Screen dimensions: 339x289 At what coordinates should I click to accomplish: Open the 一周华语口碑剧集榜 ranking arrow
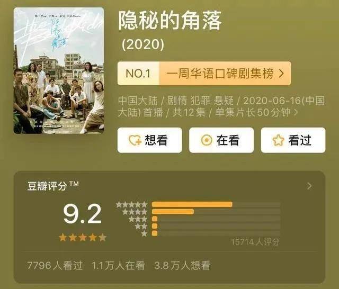281,74
